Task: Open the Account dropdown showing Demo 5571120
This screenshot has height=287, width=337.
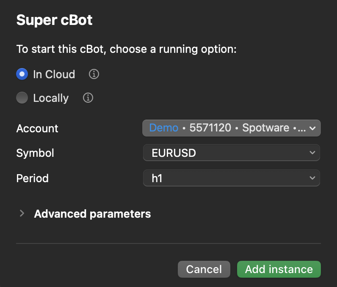Action: pos(229,128)
